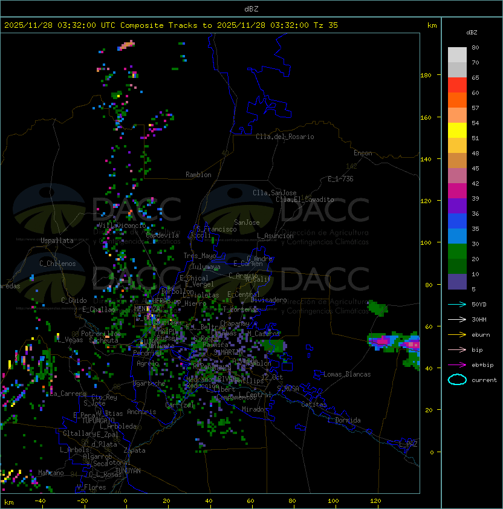Click the Villavicencio place label
503x509 pixels.
tap(122, 225)
